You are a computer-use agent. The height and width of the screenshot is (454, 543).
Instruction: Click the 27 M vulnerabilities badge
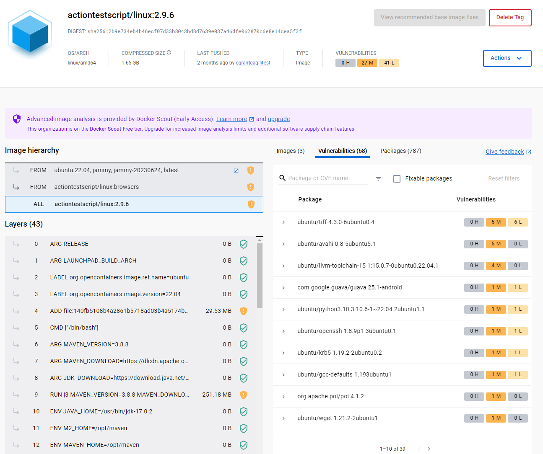point(367,63)
